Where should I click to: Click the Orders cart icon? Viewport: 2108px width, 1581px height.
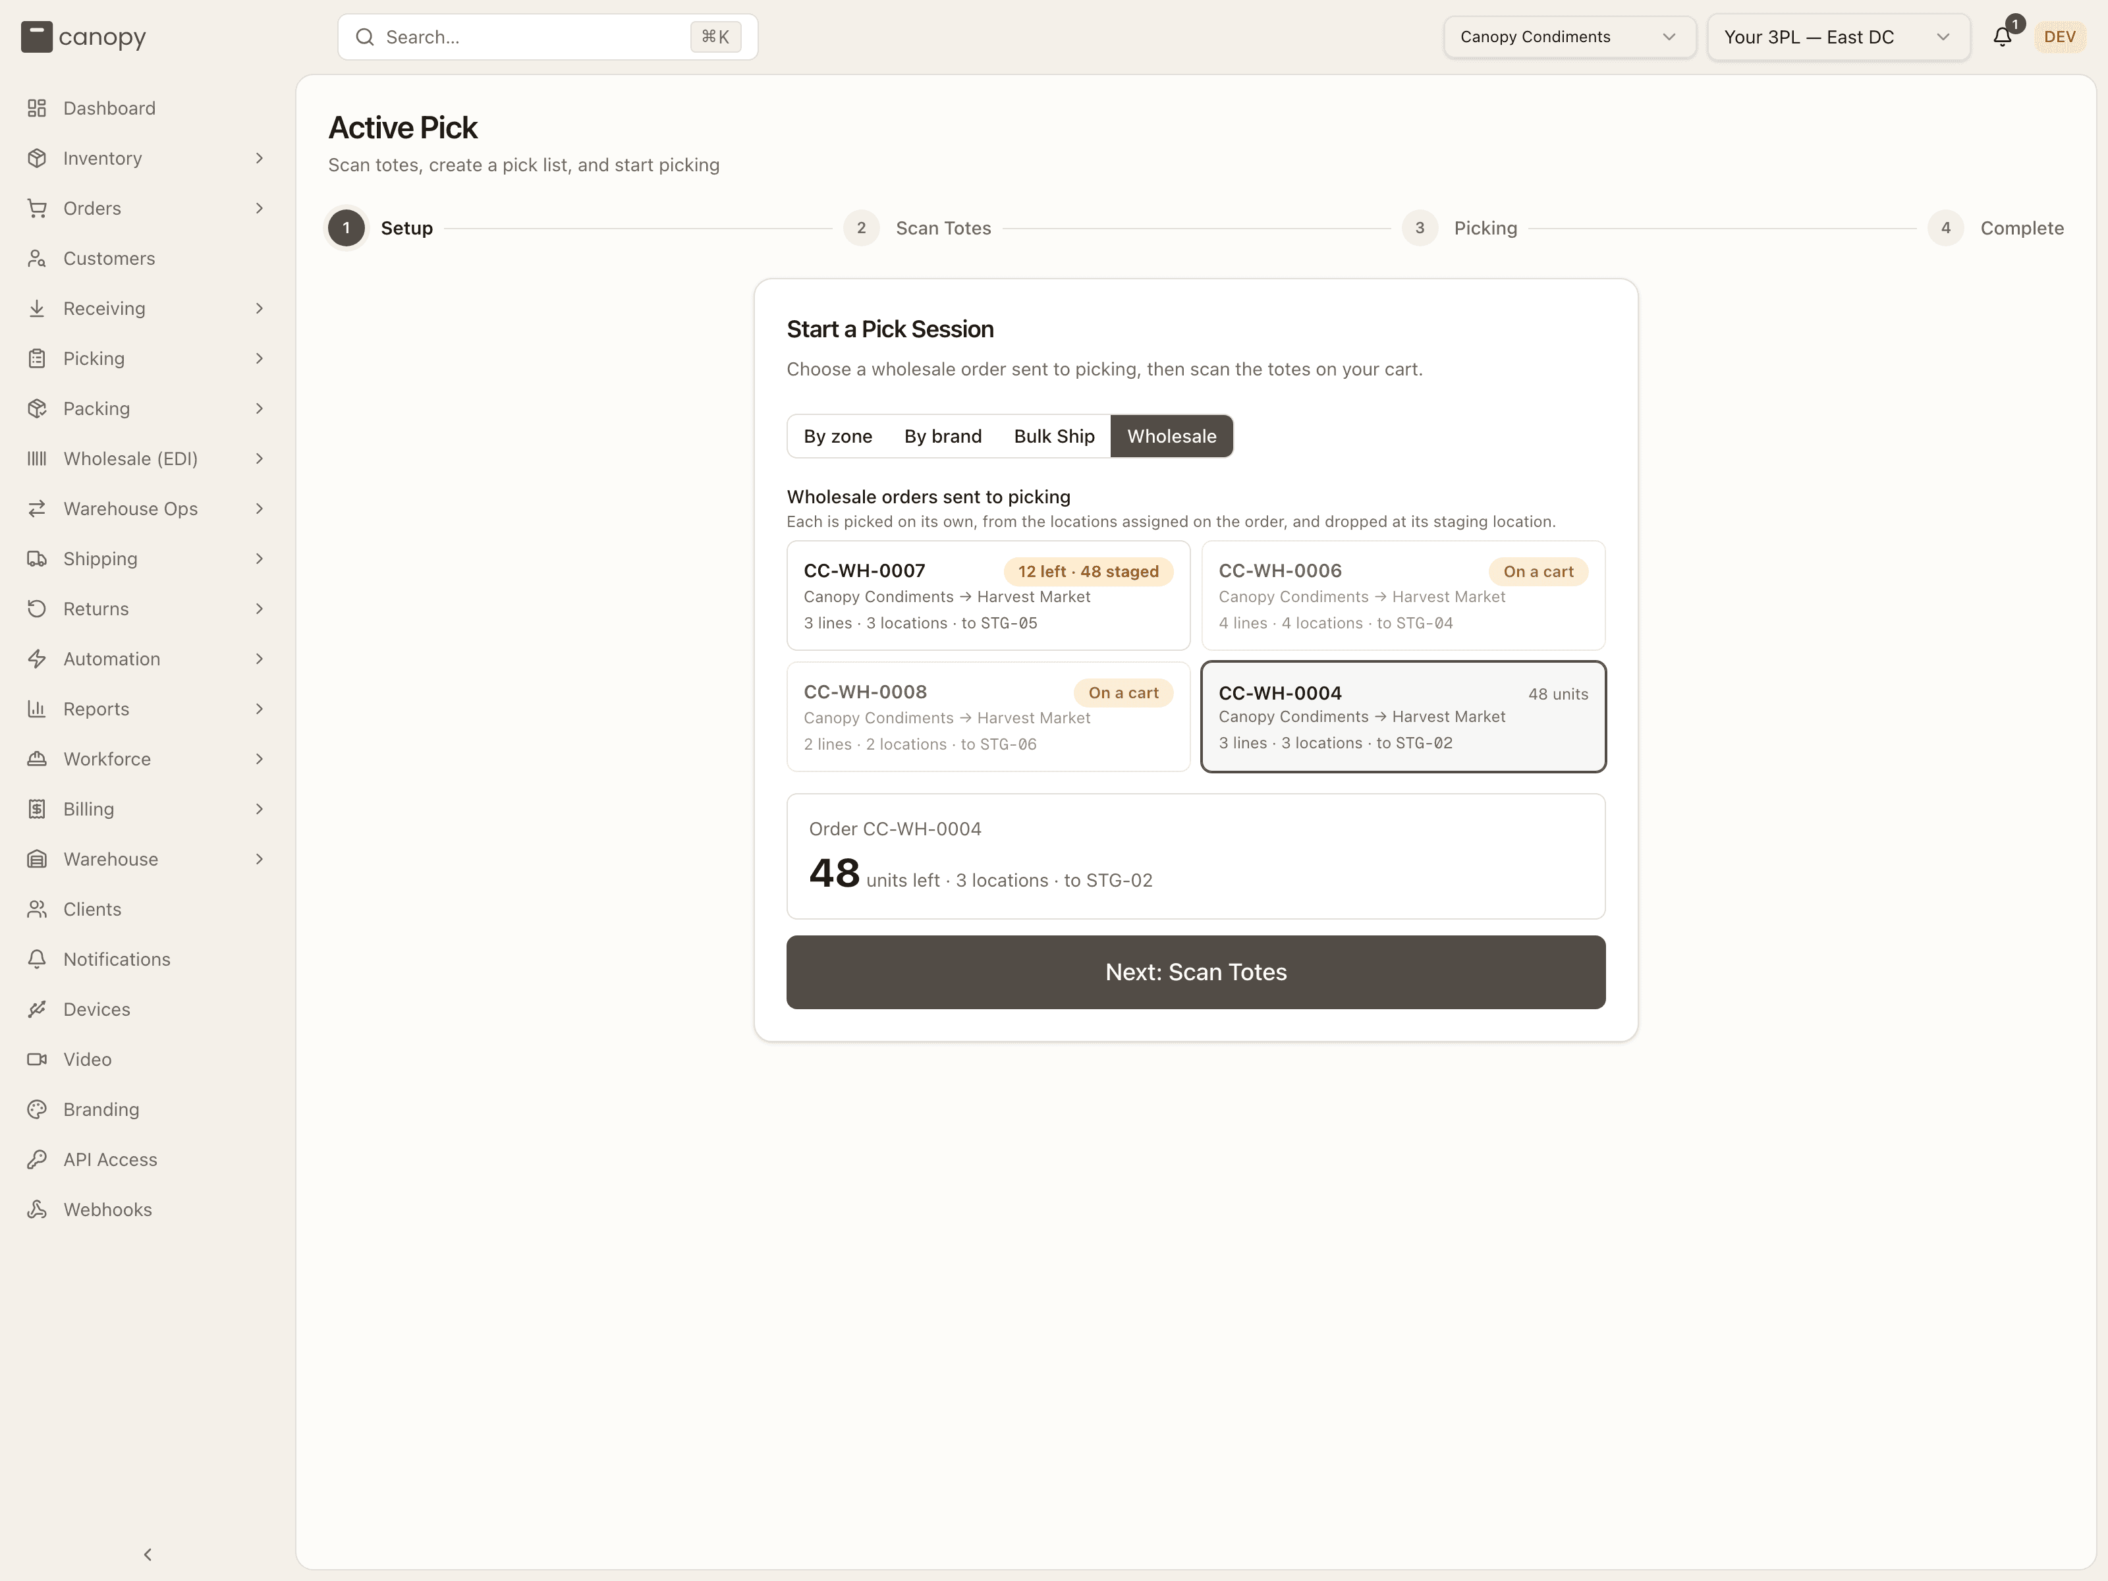point(37,209)
